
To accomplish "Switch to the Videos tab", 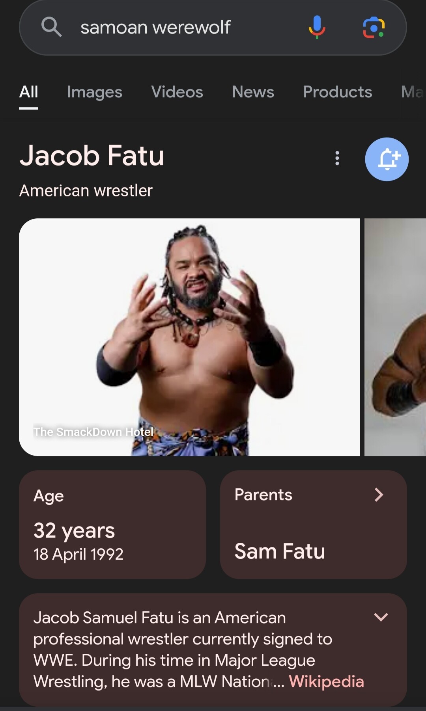I will pos(177,92).
